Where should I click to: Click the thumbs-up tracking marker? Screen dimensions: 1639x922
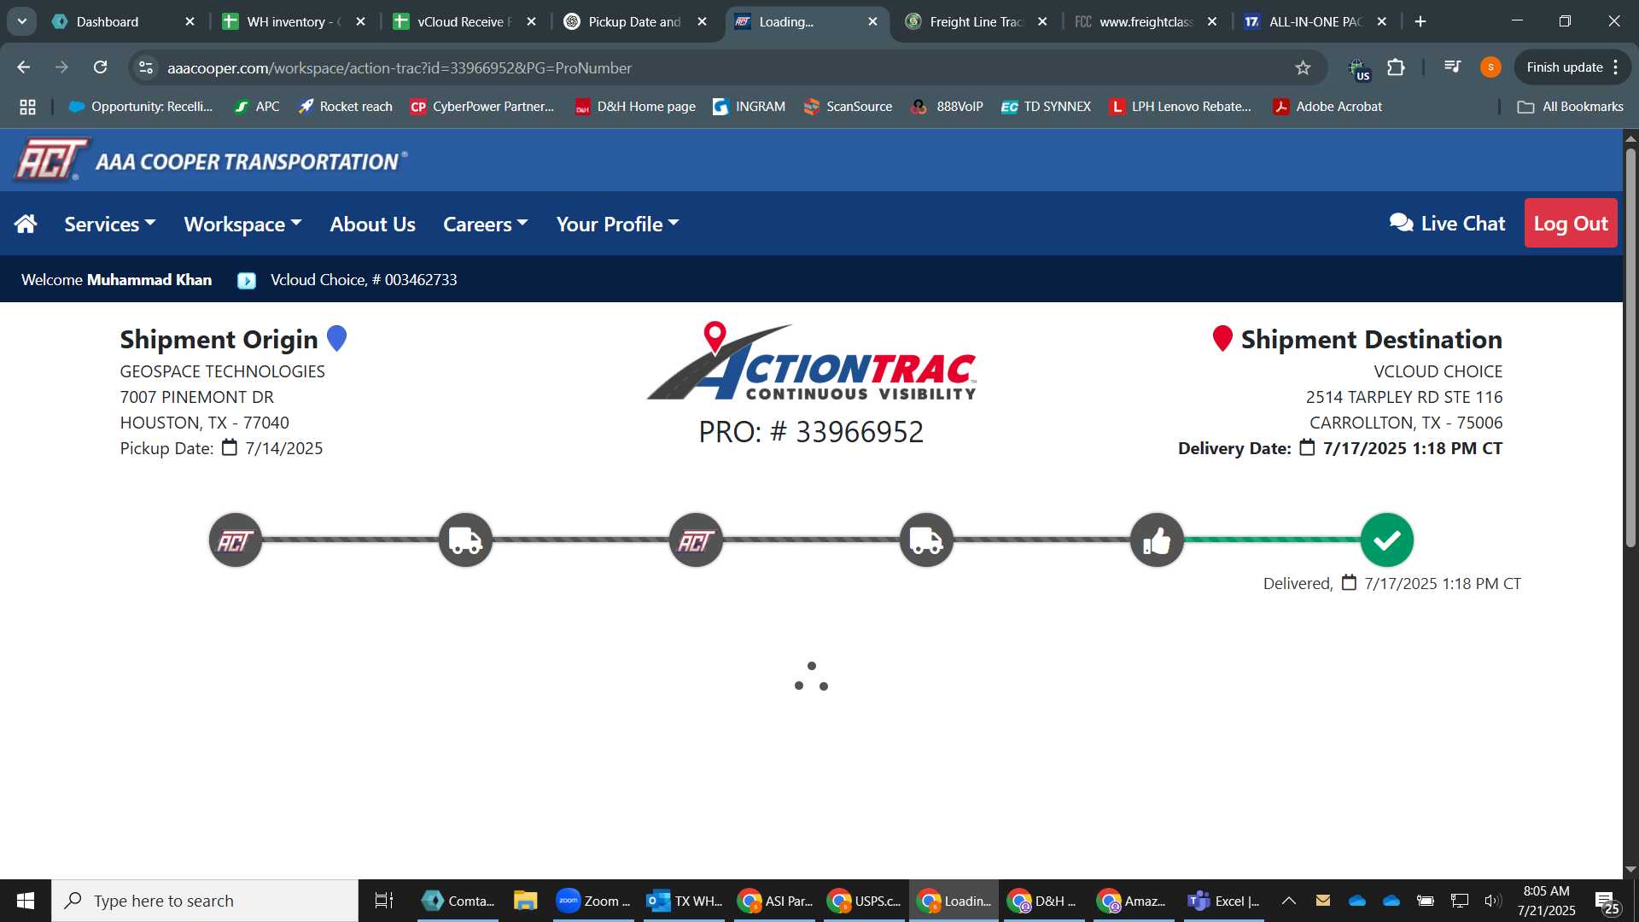tap(1157, 540)
